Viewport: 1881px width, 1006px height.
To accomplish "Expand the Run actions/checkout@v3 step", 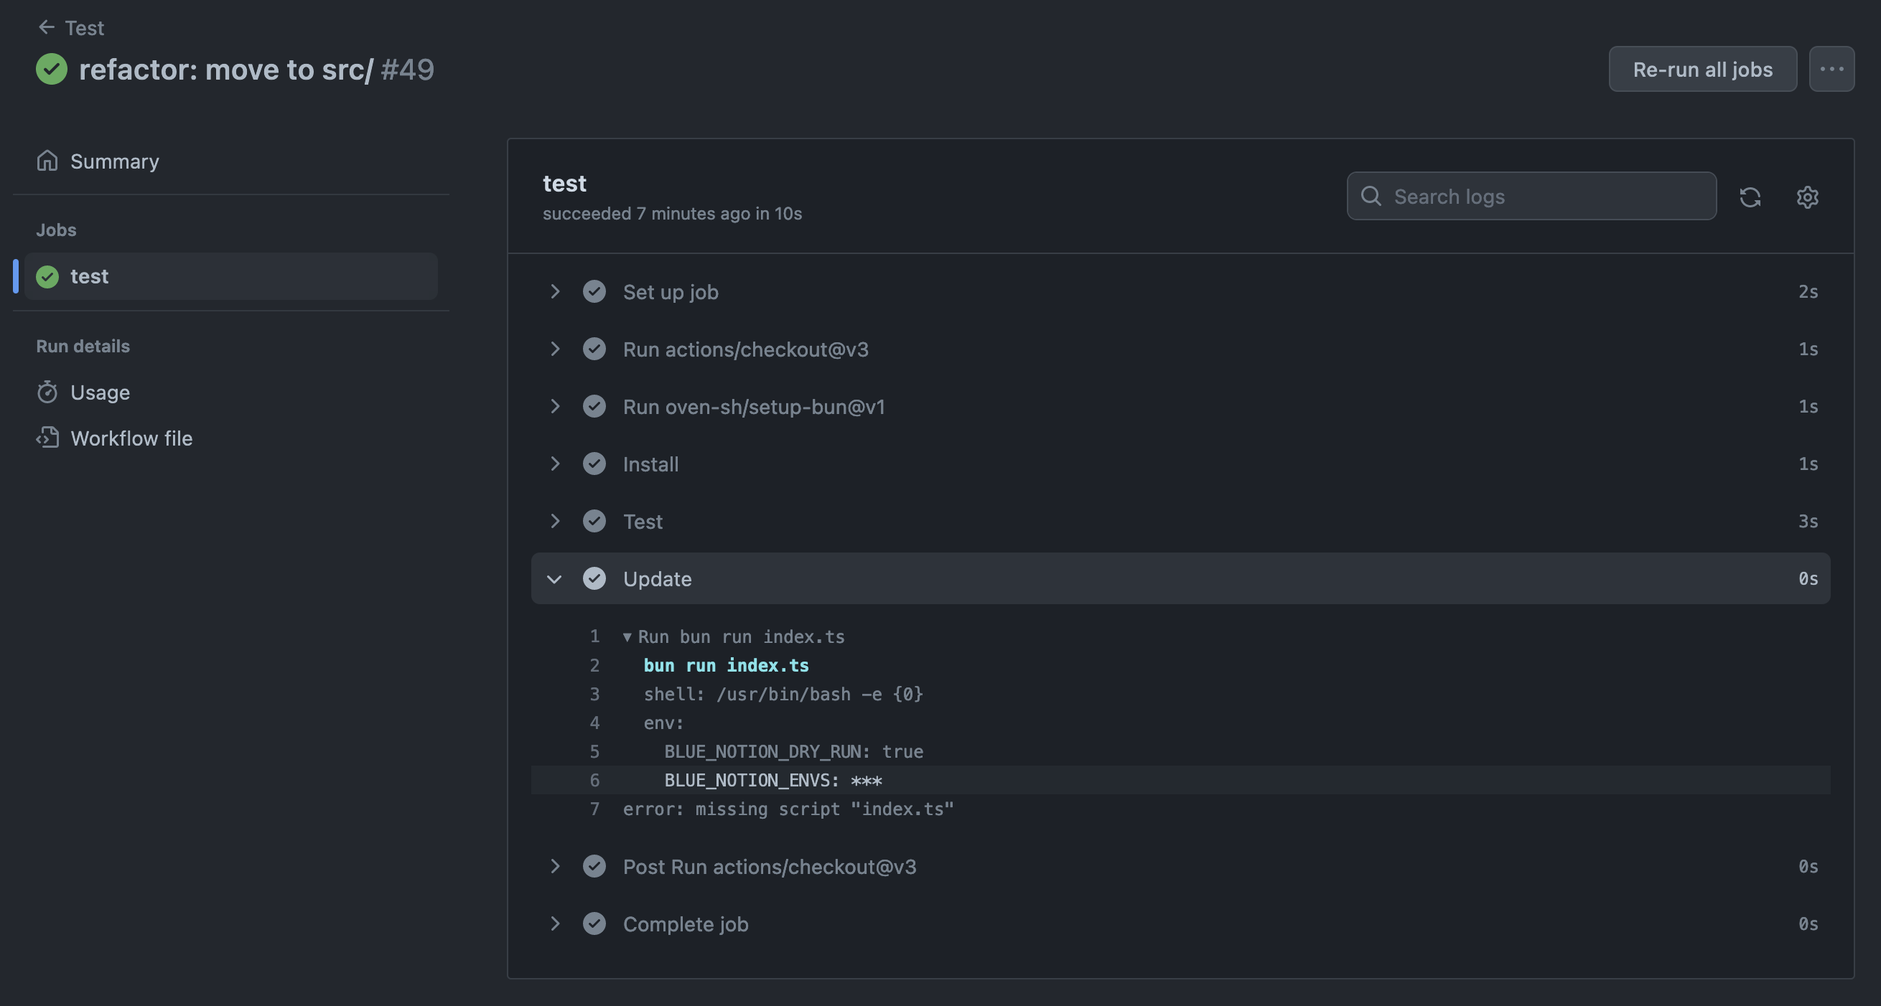I will point(555,349).
